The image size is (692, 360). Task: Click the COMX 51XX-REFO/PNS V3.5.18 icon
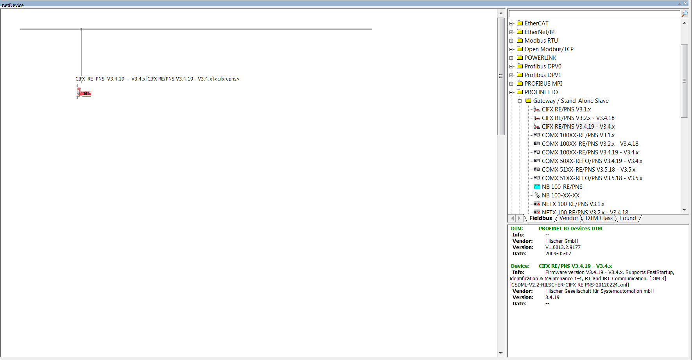click(x=537, y=178)
